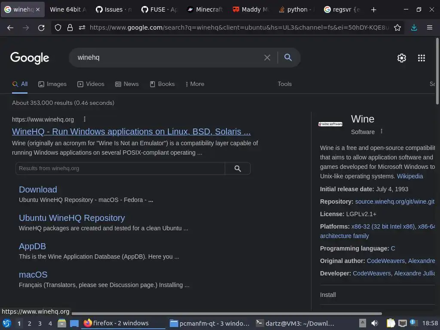Open the Lubuntu start menu
Viewport: 440px width, 330px height.
[x=7, y=323]
